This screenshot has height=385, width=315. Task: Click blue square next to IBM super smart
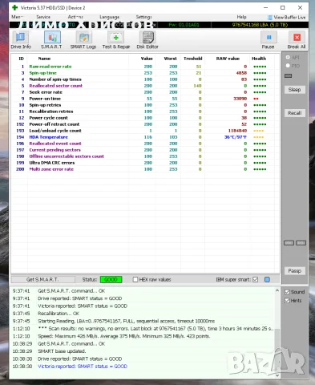click(x=267, y=280)
